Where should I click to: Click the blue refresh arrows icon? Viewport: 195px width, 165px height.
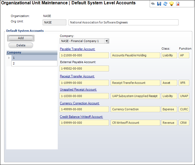165,4
